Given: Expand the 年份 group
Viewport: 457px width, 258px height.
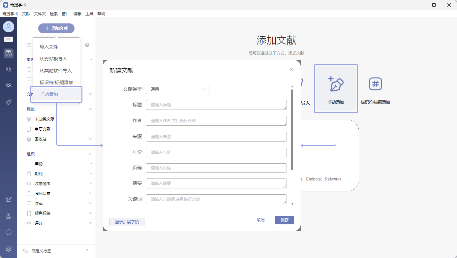Looking at the screenshot, I should pyautogui.click(x=91, y=164).
